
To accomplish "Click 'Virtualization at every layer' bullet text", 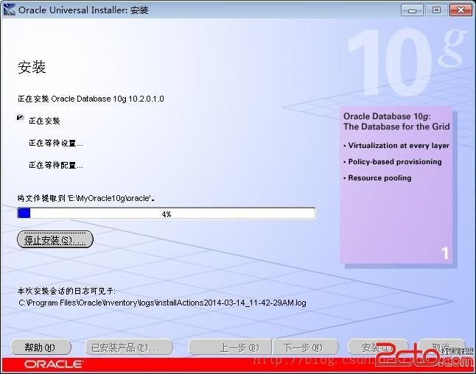I will click(399, 146).
